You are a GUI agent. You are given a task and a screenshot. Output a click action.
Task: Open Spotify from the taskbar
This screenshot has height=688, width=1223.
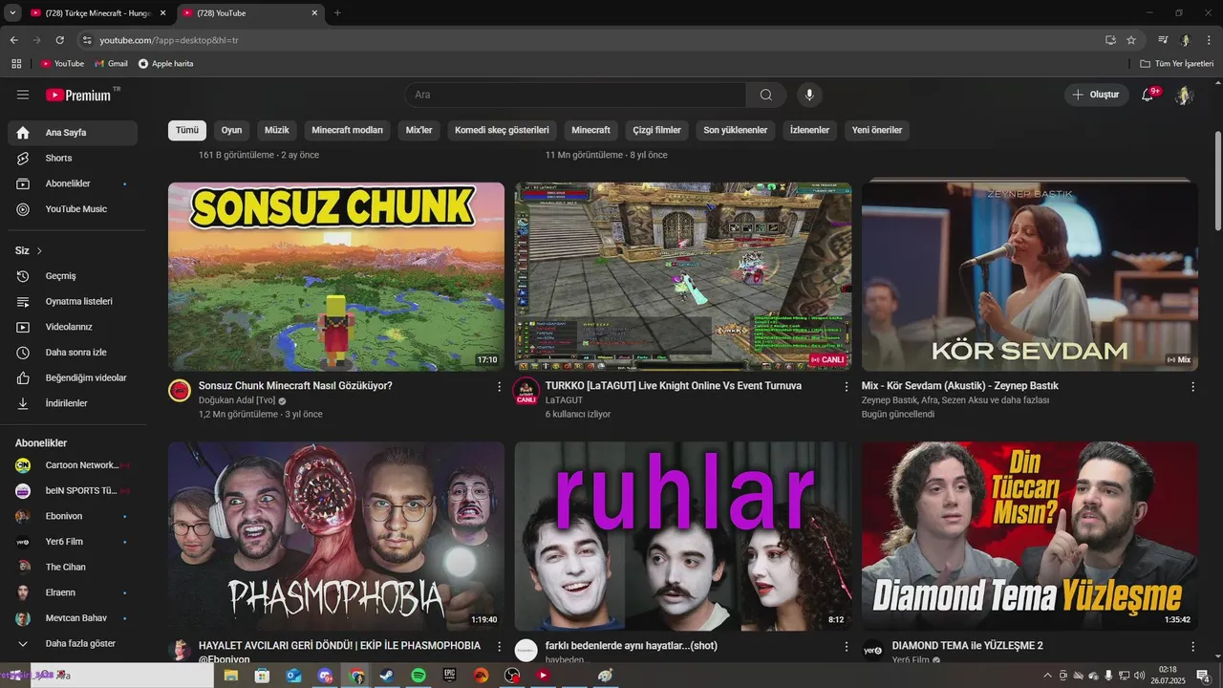click(418, 676)
